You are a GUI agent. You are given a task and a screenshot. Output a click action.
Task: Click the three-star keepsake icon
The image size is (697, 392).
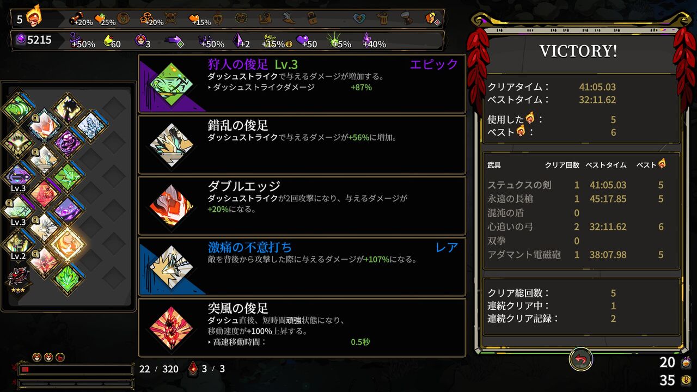click(x=17, y=279)
